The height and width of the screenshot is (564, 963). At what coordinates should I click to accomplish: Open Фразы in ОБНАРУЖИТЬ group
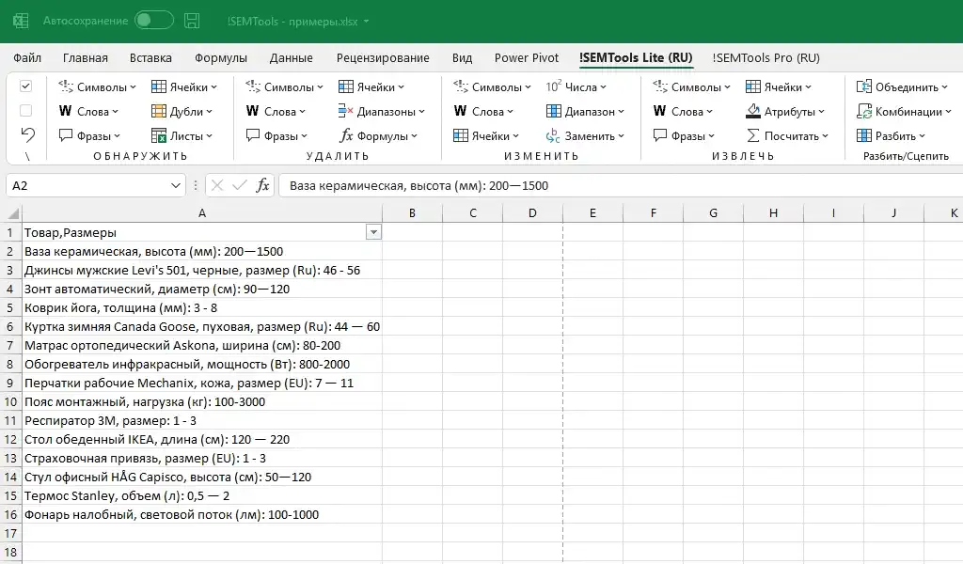[89, 136]
